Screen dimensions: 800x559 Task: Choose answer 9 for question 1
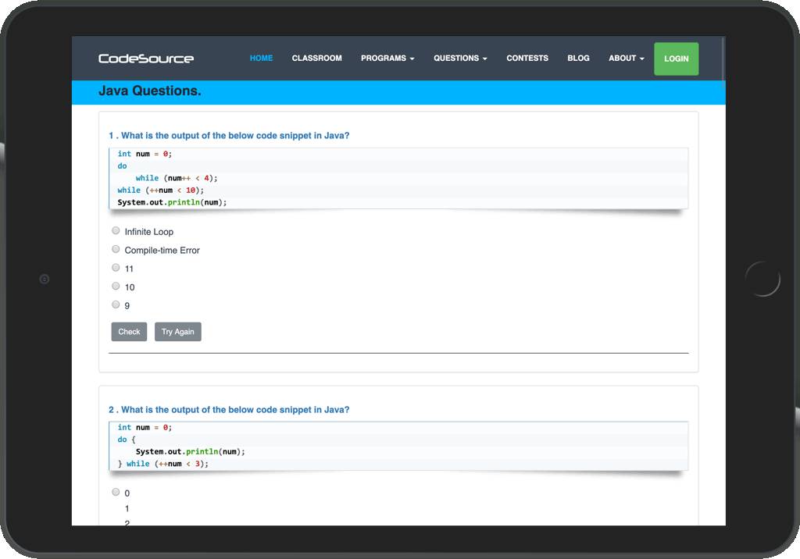pyautogui.click(x=116, y=304)
